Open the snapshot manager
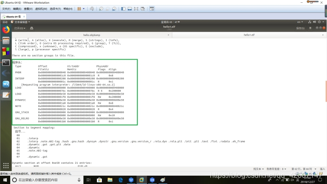 (114, 9)
